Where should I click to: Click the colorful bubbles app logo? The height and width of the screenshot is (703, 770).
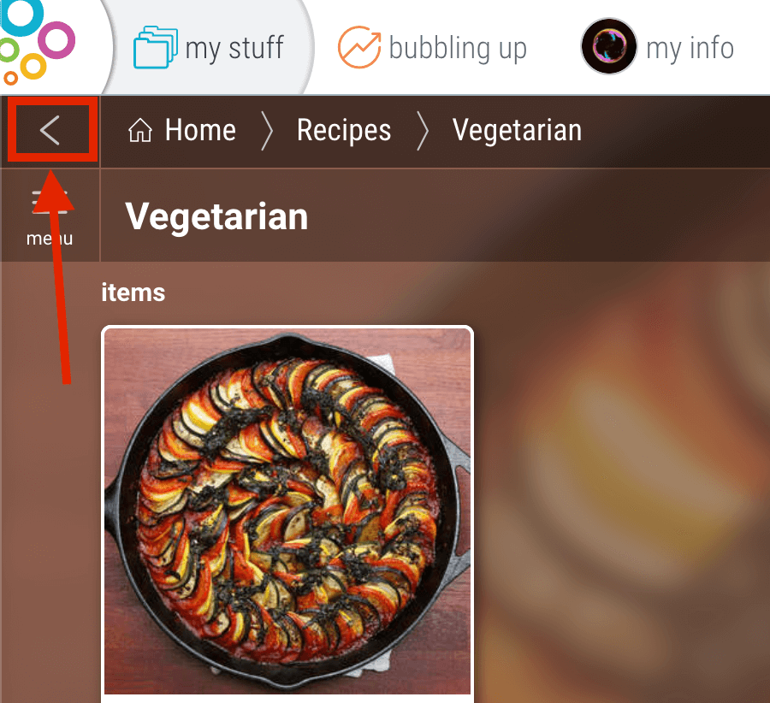(37, 42)
